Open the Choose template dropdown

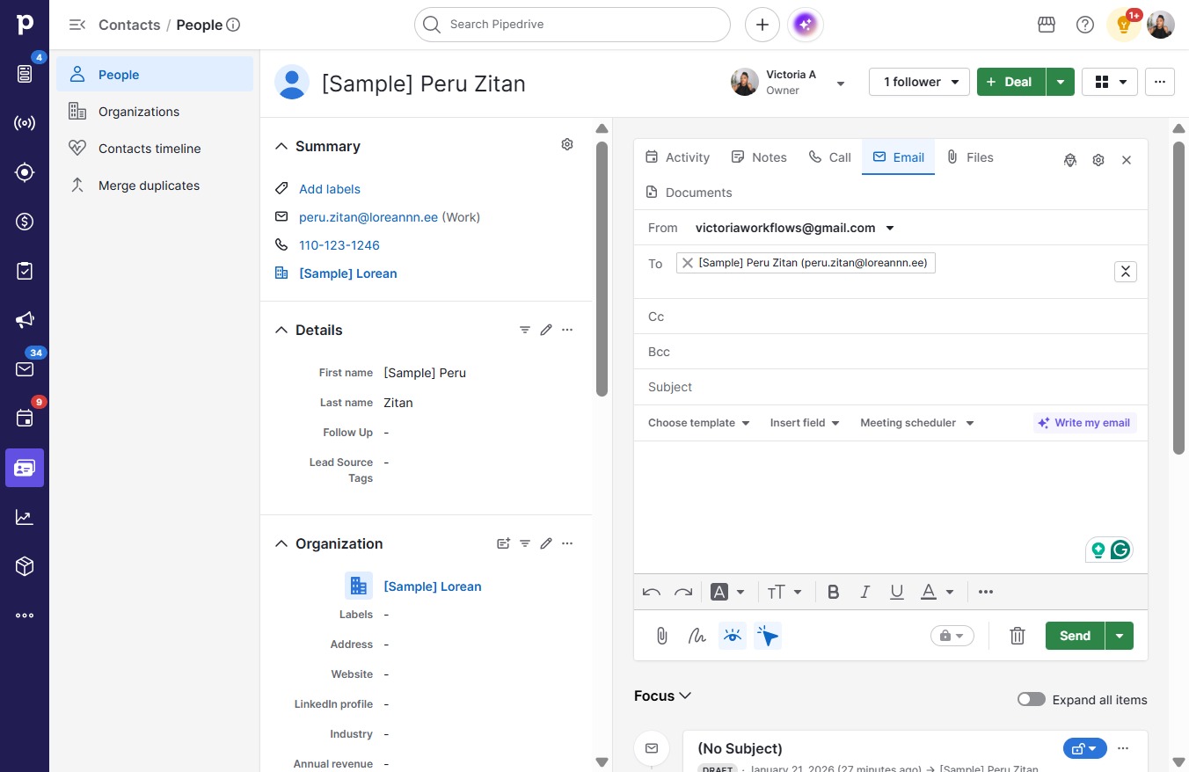click(x=699, y=423)
